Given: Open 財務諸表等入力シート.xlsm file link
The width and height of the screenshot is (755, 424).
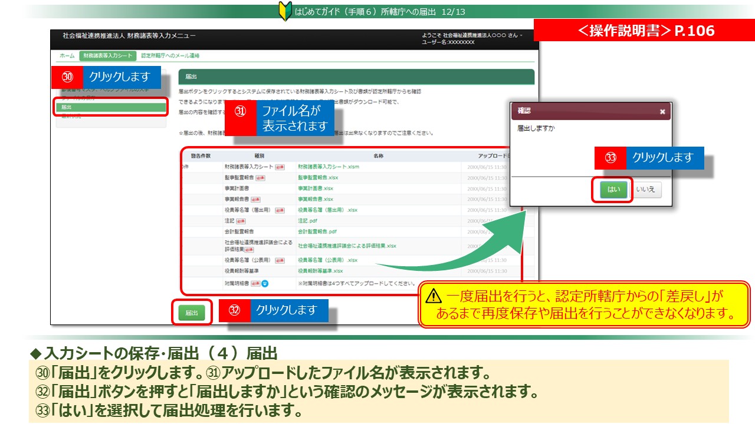Looking at the screenshot, I should coord(329,167).
